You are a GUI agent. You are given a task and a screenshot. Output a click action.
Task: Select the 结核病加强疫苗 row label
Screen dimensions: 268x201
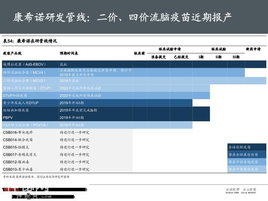[16, 110]
